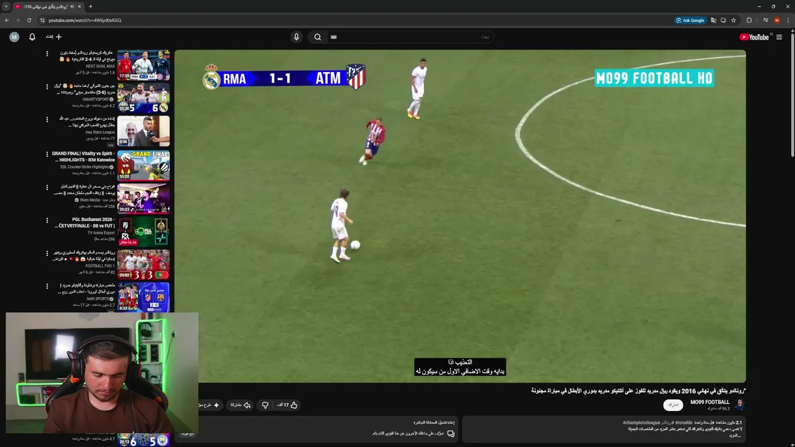Open the 5-6 scoreline video thumbnail
Image resolution: width=795 pixels, height=447 pixels.
pyautogui.click(x=143, y=98)
